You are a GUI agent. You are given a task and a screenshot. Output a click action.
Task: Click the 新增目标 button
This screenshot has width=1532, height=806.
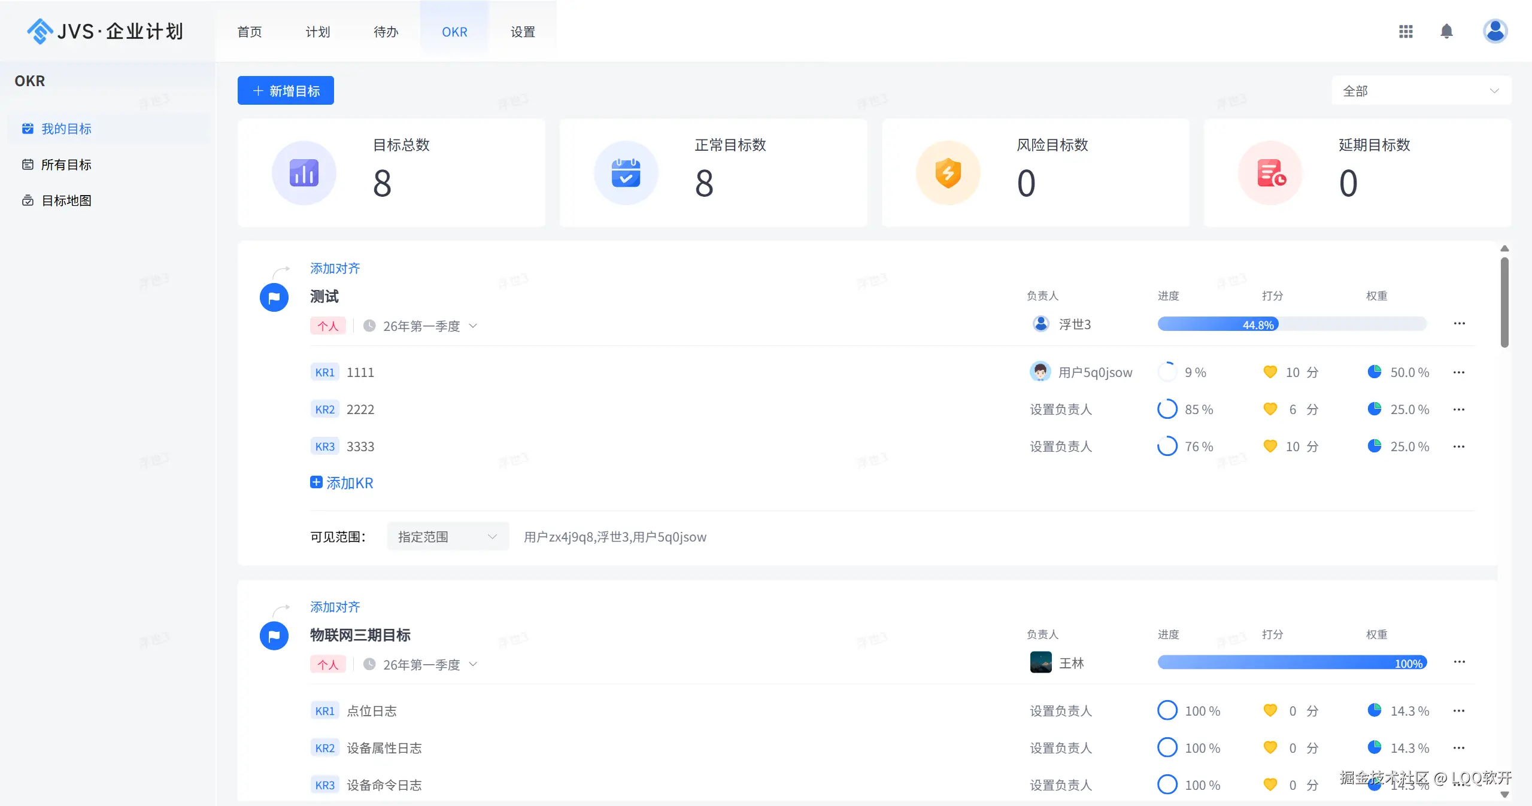click(x=286, y=91)
